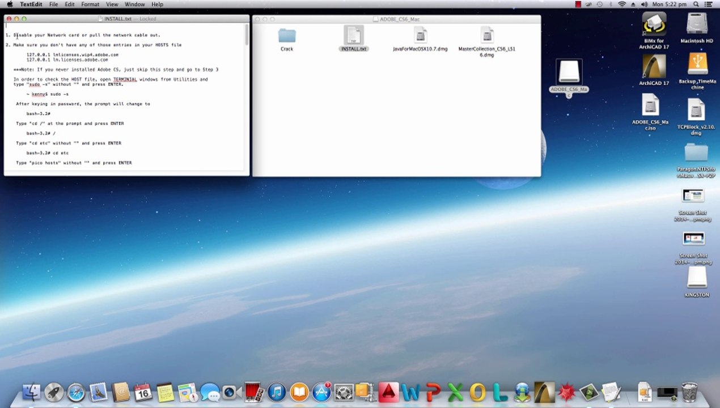The image size is (720, 408).
Task: Launch Microsoft PowerPoint from the Dock
Action: pos(433,392)
